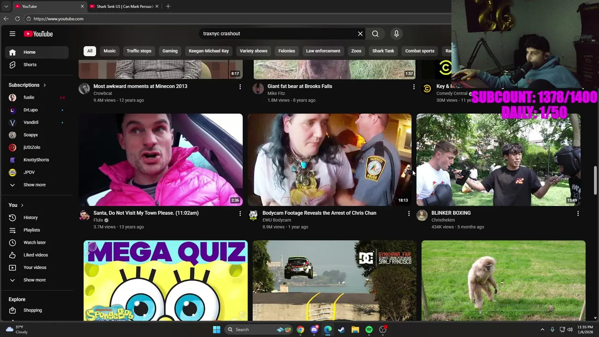The width and height of the screenshot is (599, 337).
Task: Select the All filter chip
Action: point(90,51)
